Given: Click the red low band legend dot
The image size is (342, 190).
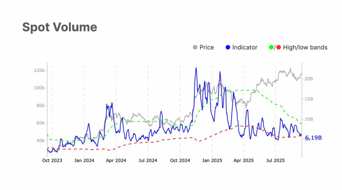Looking at the screenshot, I should [x=279, y=48].
